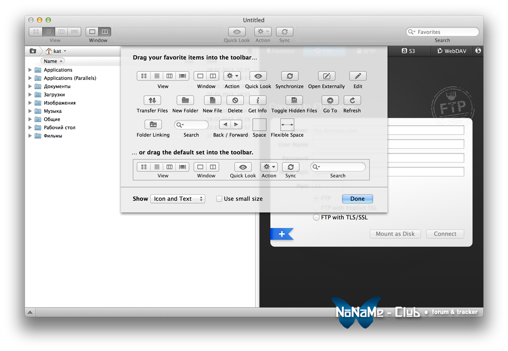The width and height of the screenshot is (508, 351).
Task: Click the Edit pencil icon
Action: (358, 76)
